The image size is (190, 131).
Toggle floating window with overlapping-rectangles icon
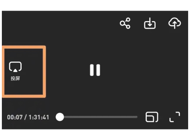click(x=152, y=117)
